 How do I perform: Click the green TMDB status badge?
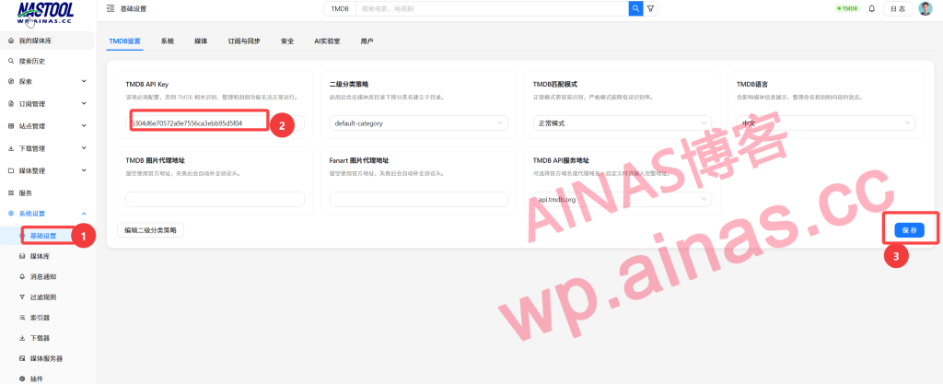click(848, 8)
